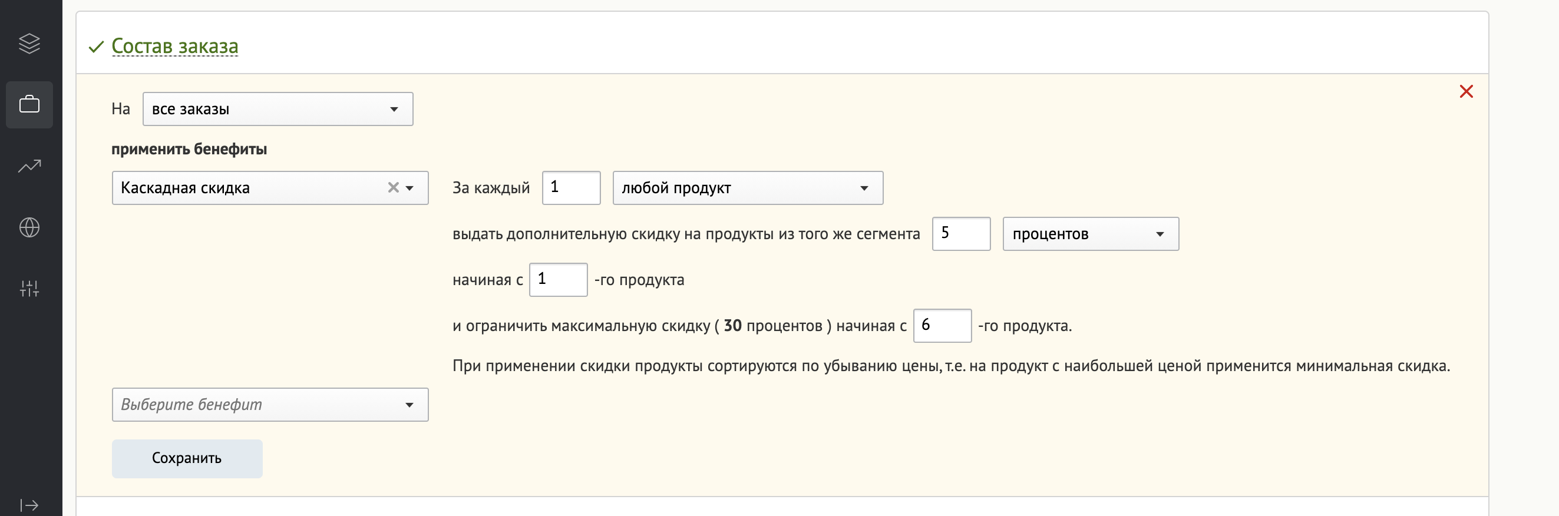Focus the discount value field with 5
The image size is (1559, 516).
click(961, 234)
